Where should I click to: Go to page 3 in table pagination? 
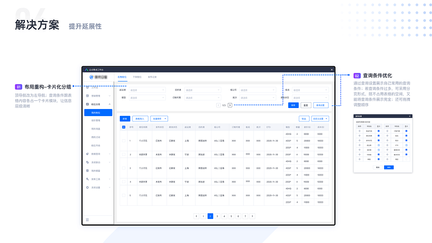point(217,216)
